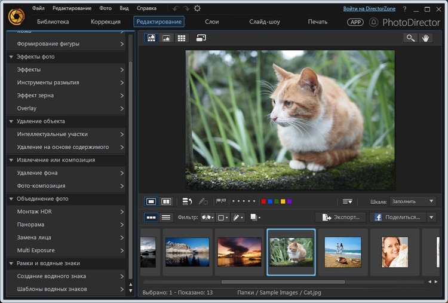This screenshot has width=448, height=303.
Task: Collapse the Эффекты фото section
Action: [11, 57]
